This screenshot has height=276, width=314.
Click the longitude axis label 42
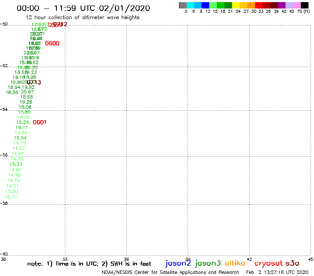[250, 259]
